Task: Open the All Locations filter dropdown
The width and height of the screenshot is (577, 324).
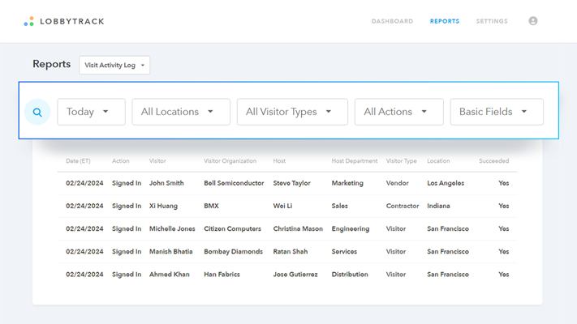Action: [181, 112]
